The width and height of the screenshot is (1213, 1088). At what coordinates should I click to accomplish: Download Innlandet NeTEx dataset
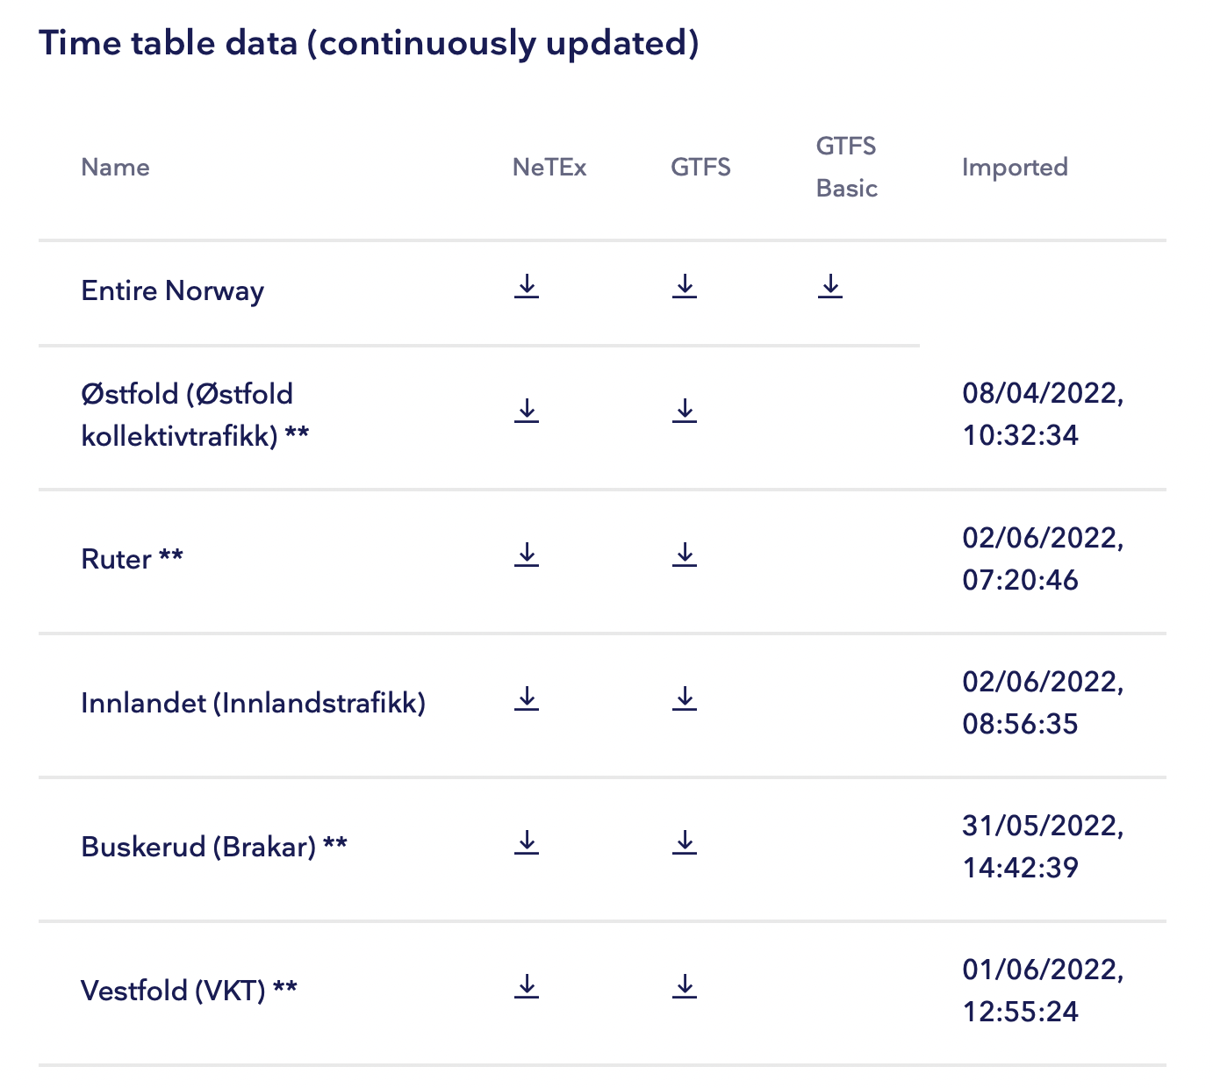(527, 698)
